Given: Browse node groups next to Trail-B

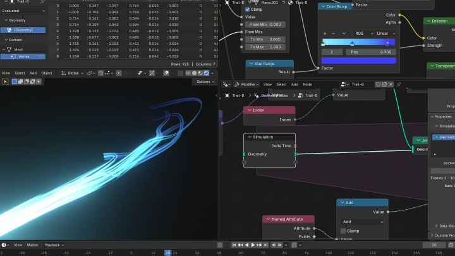Looking at the screenshot, I should pyautogui.click(x=344, y=85).
